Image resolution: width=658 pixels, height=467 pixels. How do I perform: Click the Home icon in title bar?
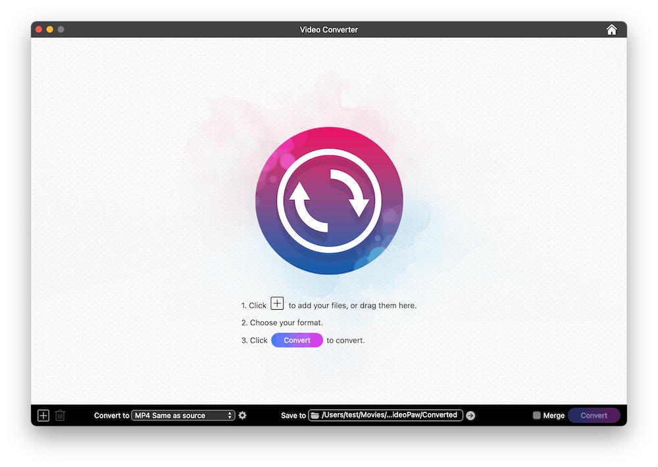(611, 30)
